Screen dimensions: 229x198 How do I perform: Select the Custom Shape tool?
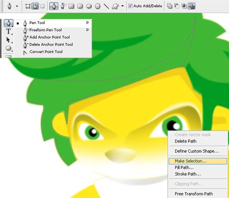(x=115, y=7)
